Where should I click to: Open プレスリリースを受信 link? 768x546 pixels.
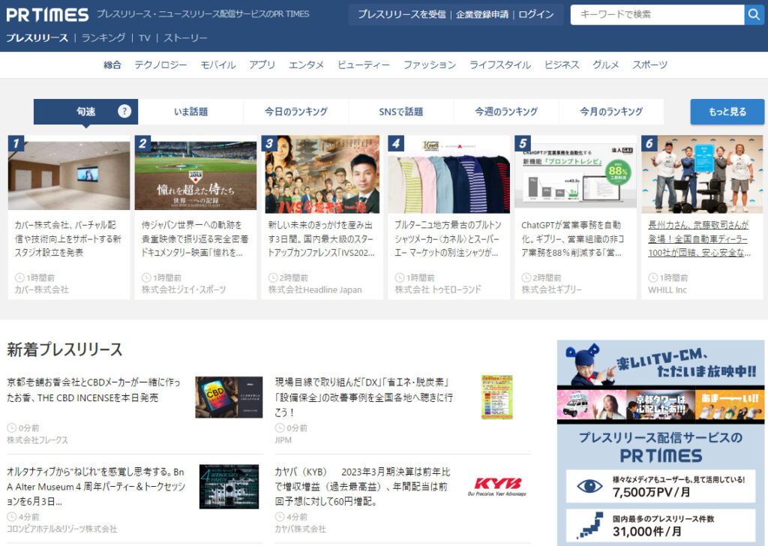[x=402, y=15]
